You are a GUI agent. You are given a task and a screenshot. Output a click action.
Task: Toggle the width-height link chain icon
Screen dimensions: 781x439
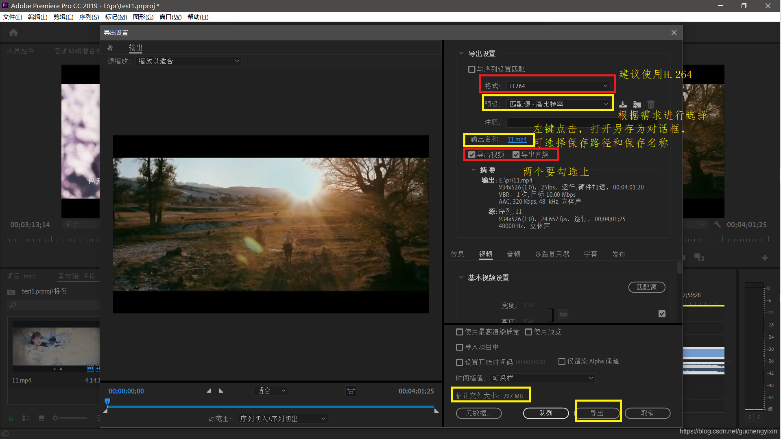coord(563,314)
